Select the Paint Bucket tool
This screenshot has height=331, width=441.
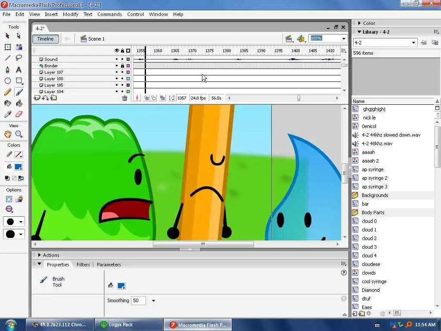(19, 103)
